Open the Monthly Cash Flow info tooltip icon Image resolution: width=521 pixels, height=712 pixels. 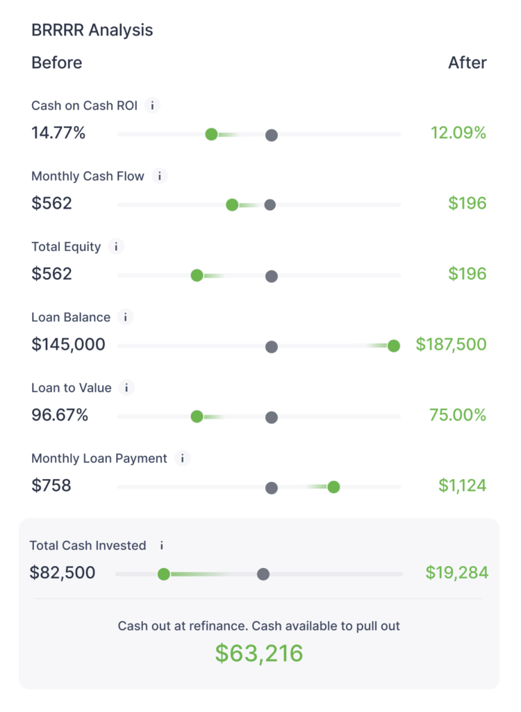coord(160,177)
